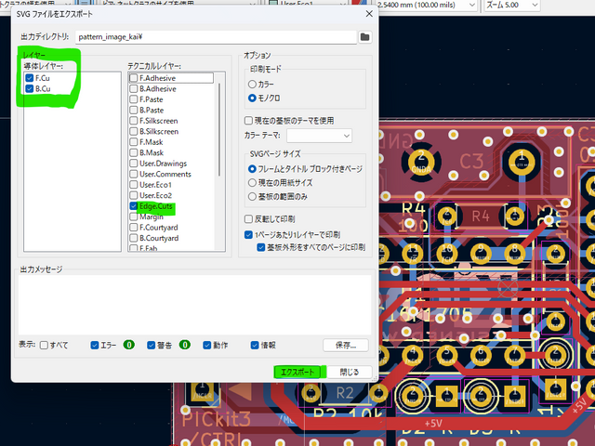
Task: Uncheck the B.Cu copper layer
Action: [30, 90]
